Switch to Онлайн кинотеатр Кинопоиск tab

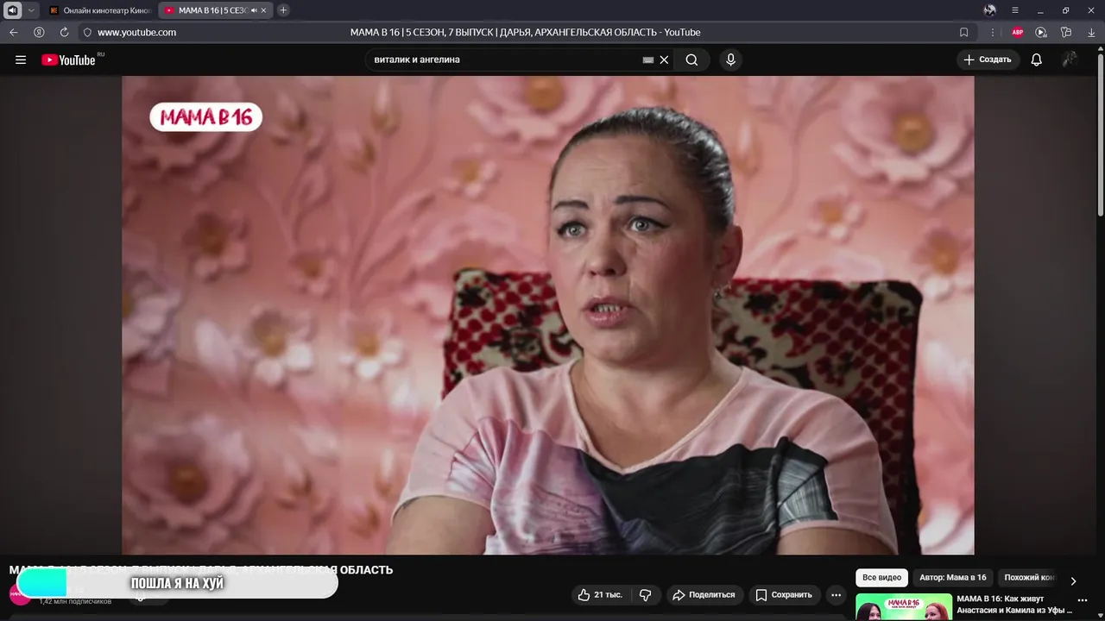point(100,10)
